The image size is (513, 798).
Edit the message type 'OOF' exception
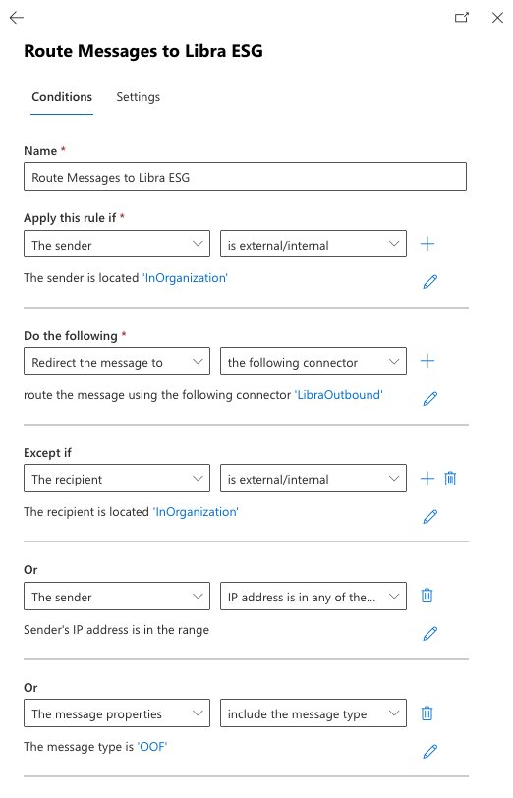coord(430,751)
